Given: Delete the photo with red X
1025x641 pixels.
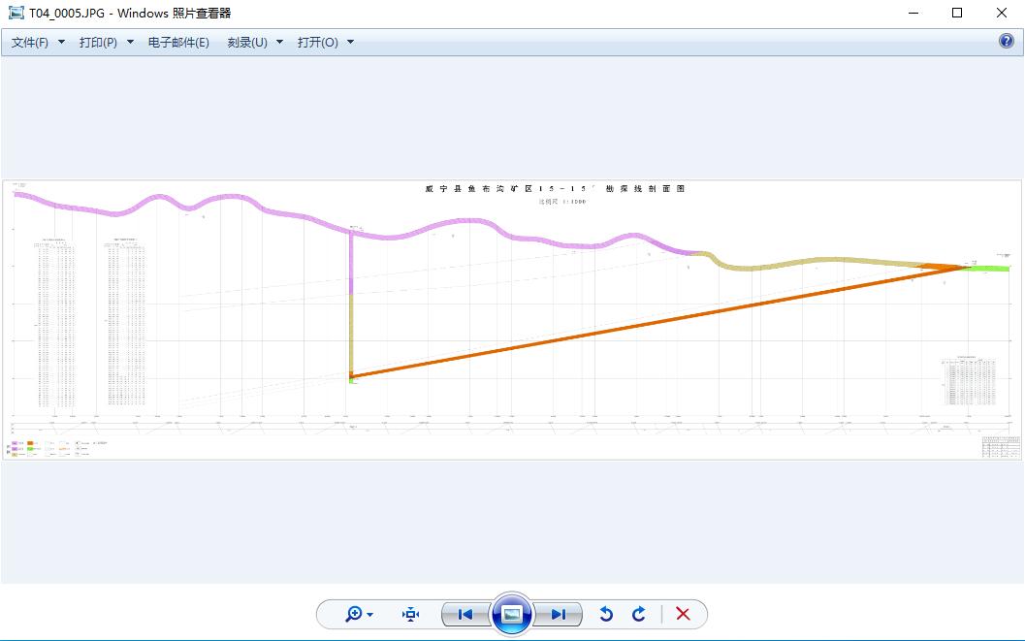Looking at the screenshot, I should [x=683, y=614].
